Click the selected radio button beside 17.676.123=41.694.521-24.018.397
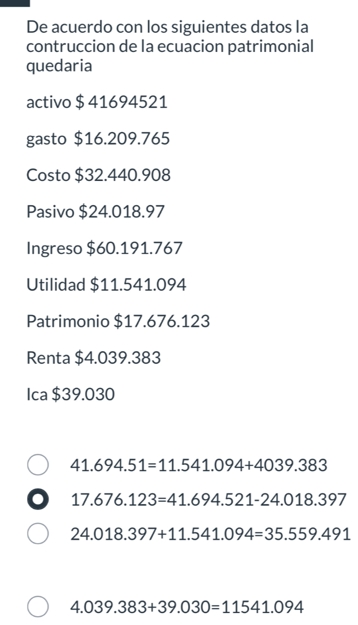358x625 pixels. click(37, 499)
